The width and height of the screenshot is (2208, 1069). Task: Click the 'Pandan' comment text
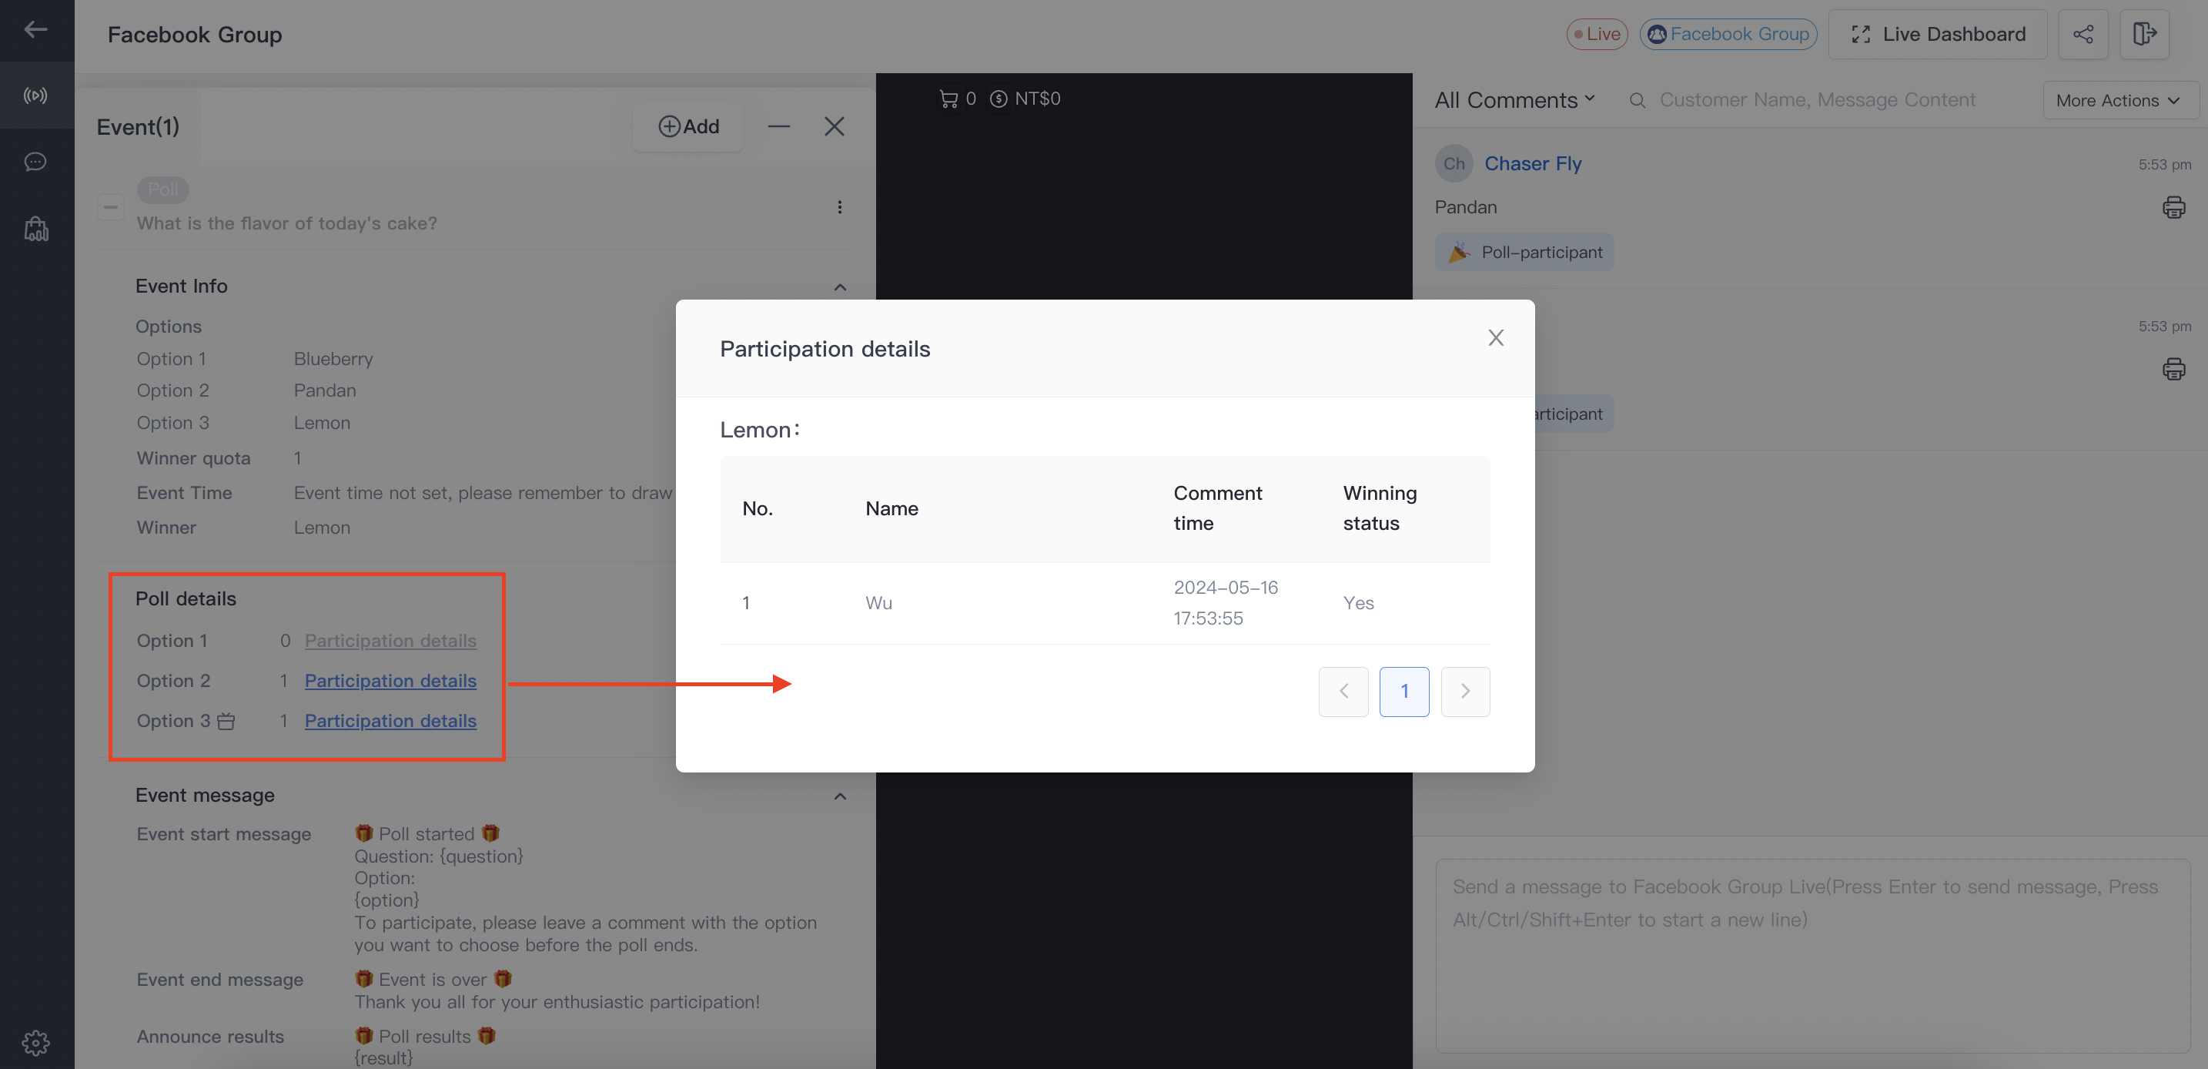coord(1466,207)
